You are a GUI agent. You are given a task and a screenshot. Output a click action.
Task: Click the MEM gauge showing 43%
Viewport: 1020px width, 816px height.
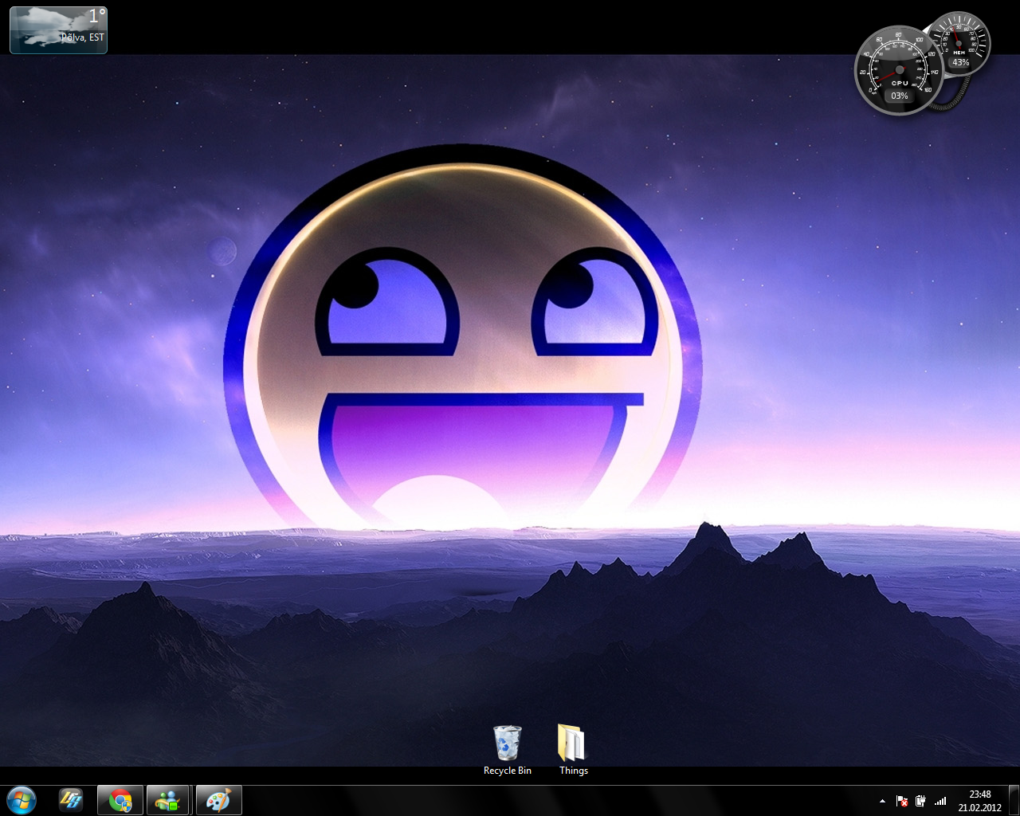pos(959,45)
